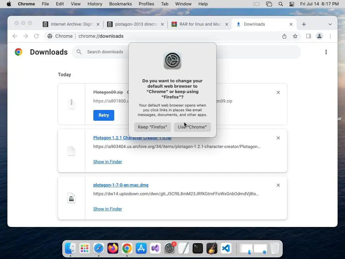Open Plotagon 1.2.1 Character Creator rar link
Viewport: 345px width, 259px height.
tap(132, 138)
